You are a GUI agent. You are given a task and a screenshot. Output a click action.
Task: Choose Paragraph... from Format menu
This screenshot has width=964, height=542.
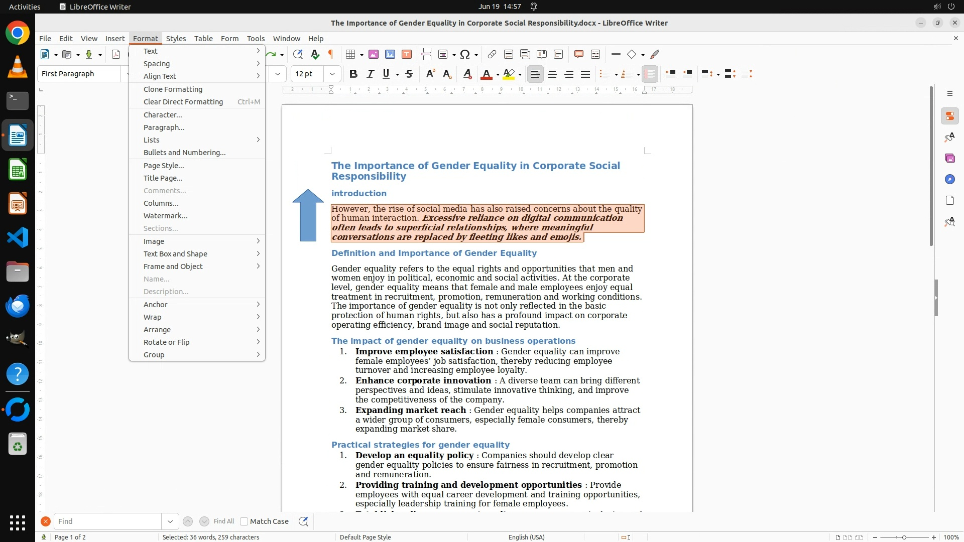pos(164,127)
